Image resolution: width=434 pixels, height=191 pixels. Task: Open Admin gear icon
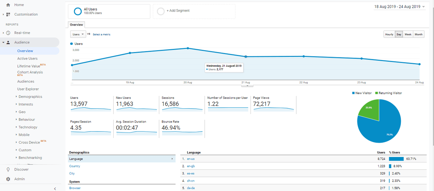click(8, 179)
